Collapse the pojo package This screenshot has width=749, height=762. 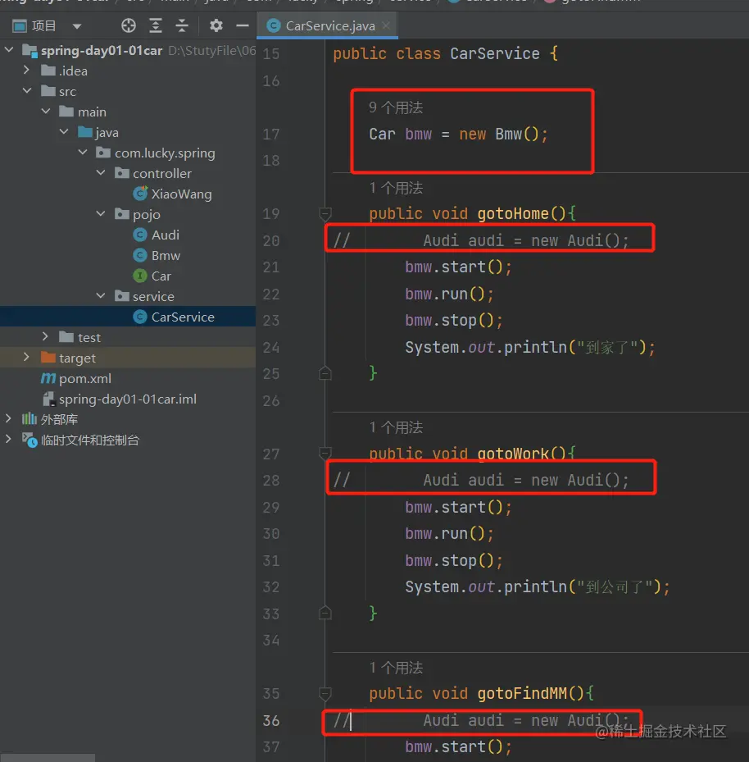click(101, 214)
